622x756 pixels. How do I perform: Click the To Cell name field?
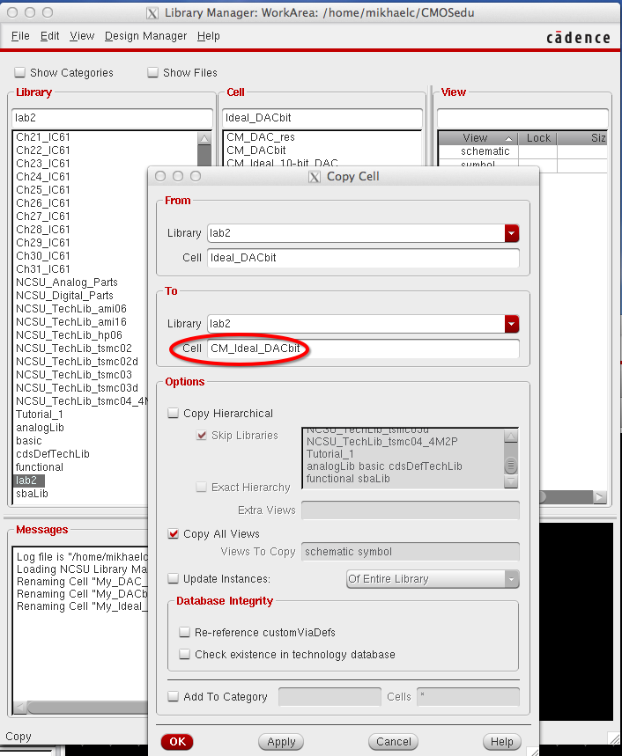tap(363, 349)
